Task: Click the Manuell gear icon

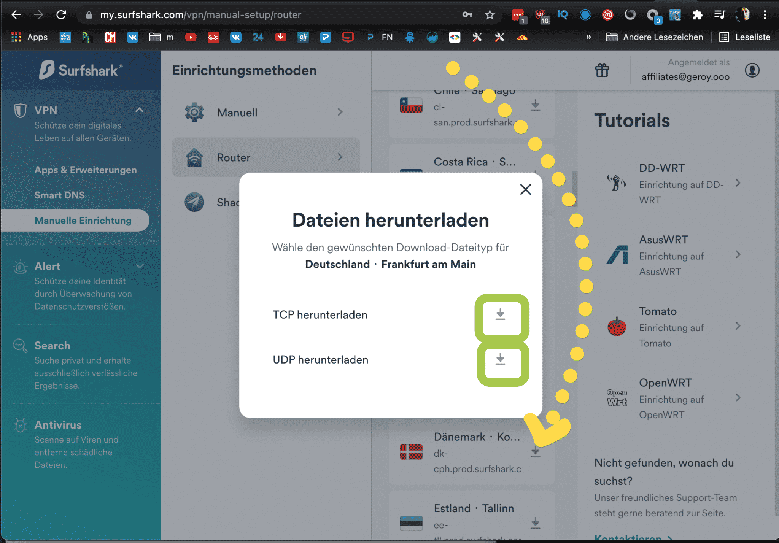Action: pos(194,112)
